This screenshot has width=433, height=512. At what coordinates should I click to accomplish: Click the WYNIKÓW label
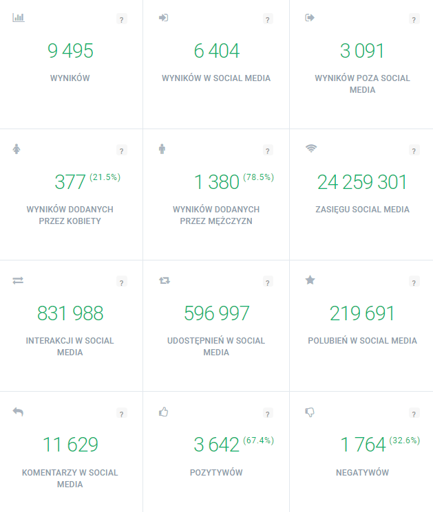pyautogui.click(x=70, y=78)
